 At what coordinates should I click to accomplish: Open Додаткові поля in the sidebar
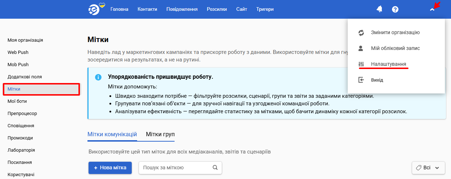[x=24, y=77]
